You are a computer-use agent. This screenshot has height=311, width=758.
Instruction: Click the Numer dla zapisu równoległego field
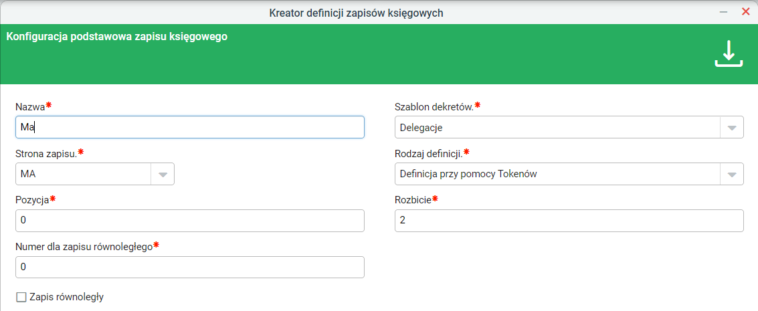pos(190,267)
